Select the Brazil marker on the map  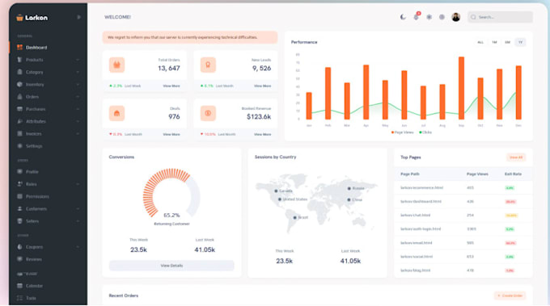(295, 217)
